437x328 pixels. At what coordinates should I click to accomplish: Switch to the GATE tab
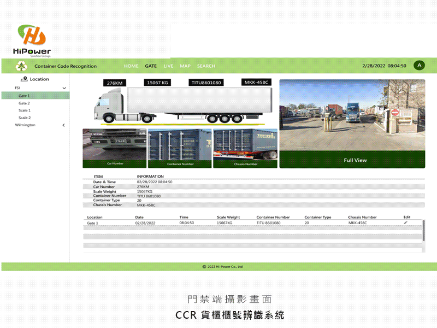coord(151,66)
